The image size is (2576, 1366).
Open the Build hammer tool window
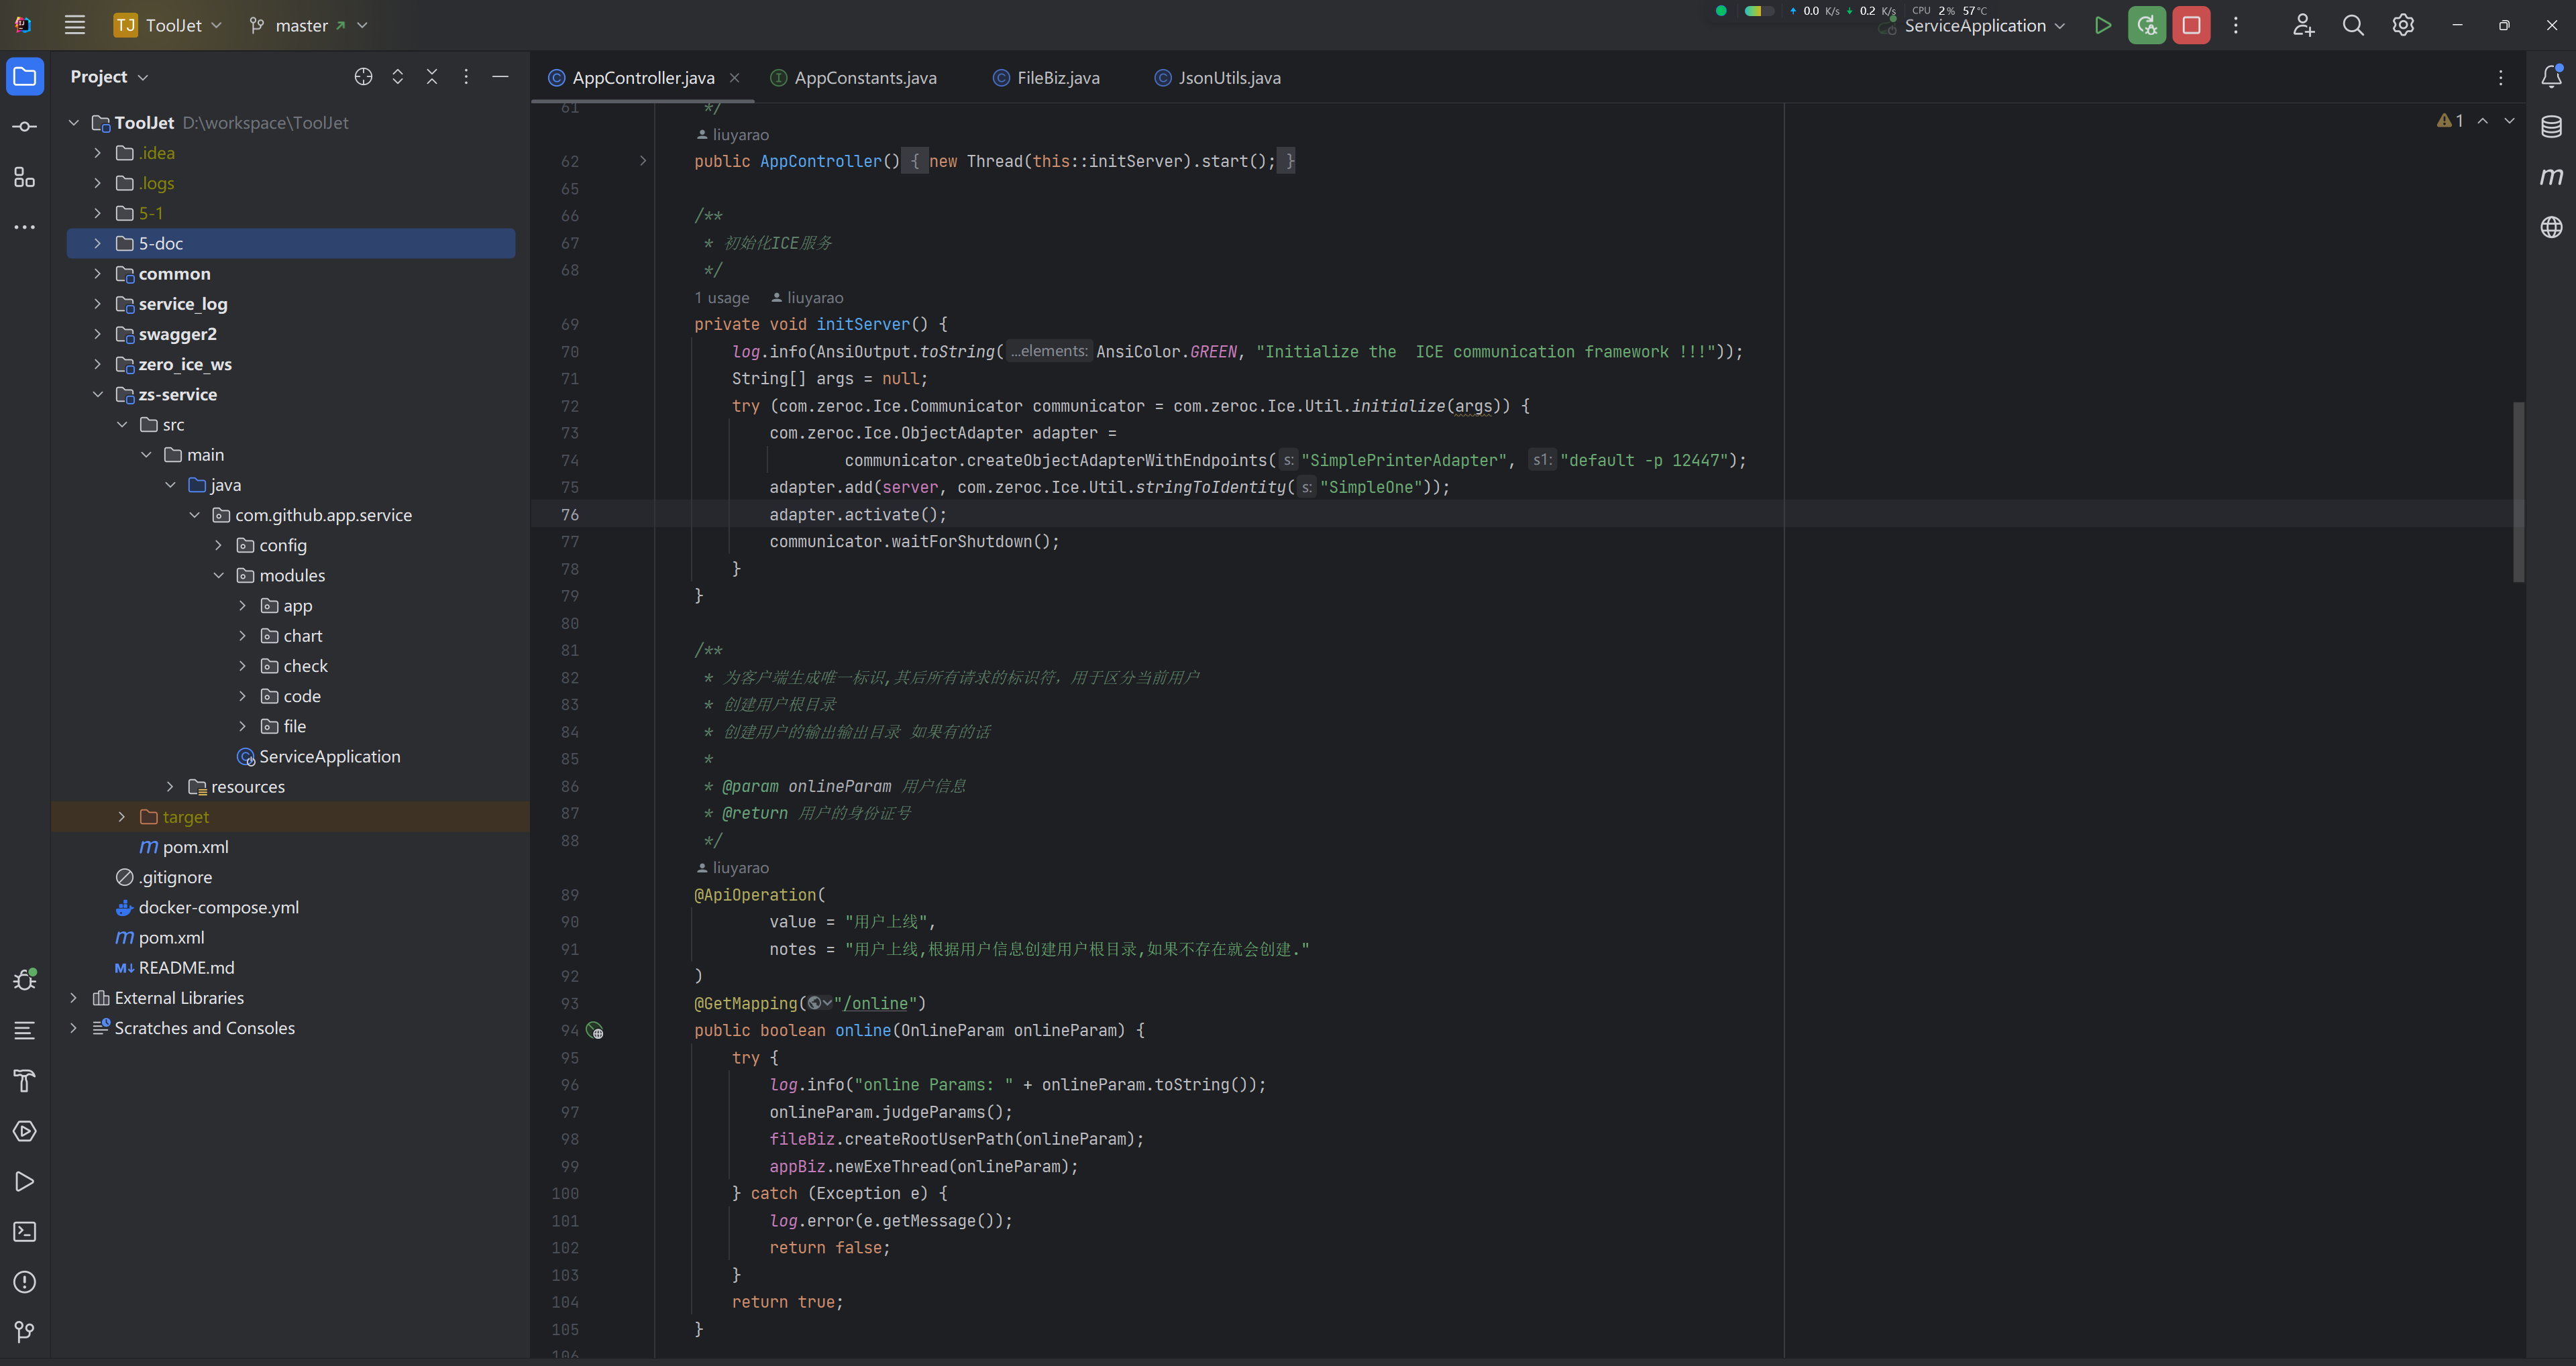coord(25,1081)
